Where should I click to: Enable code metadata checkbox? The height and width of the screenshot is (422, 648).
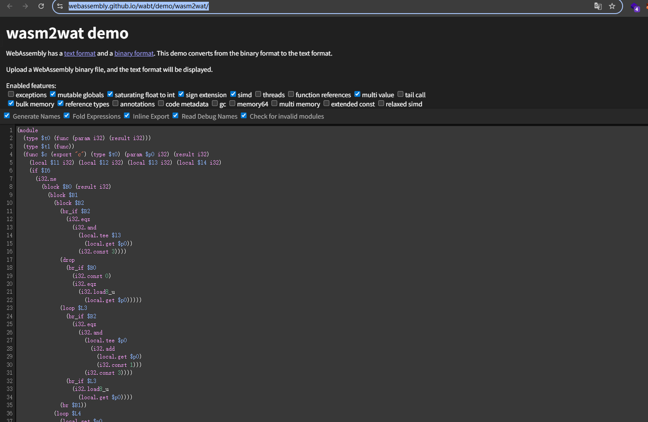point(161,103)
